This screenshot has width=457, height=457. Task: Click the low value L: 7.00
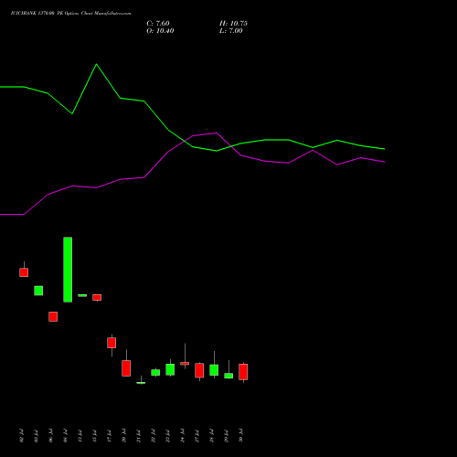[x=231, y=31]
